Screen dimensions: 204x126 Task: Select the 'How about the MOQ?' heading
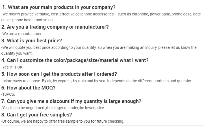28,88
